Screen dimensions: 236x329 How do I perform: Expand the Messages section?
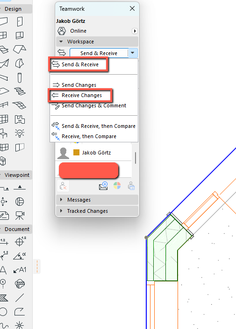[61, 200]
